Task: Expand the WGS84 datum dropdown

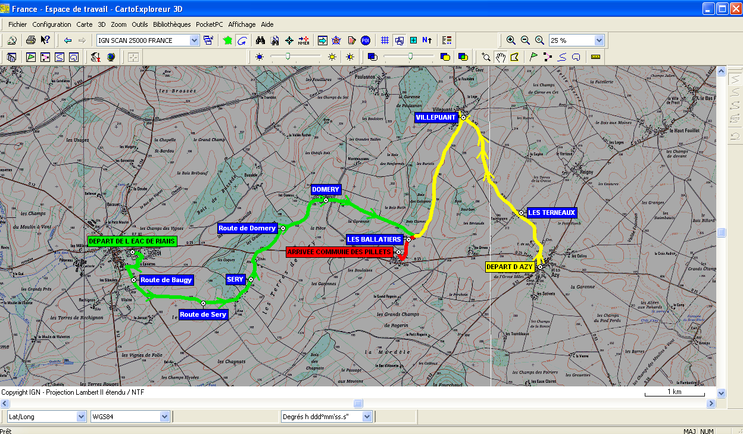Action: 165,417
